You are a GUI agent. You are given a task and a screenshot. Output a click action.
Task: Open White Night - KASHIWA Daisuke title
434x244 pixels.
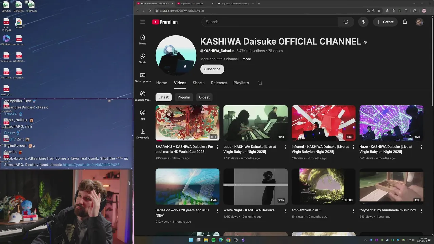click(x=249, y=210)
